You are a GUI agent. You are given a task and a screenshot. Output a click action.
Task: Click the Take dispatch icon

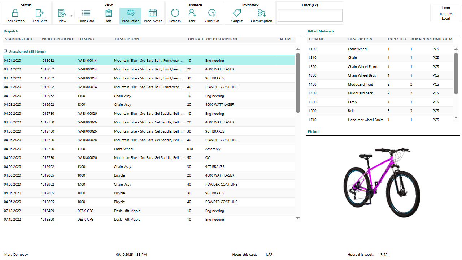coord(192,13)
